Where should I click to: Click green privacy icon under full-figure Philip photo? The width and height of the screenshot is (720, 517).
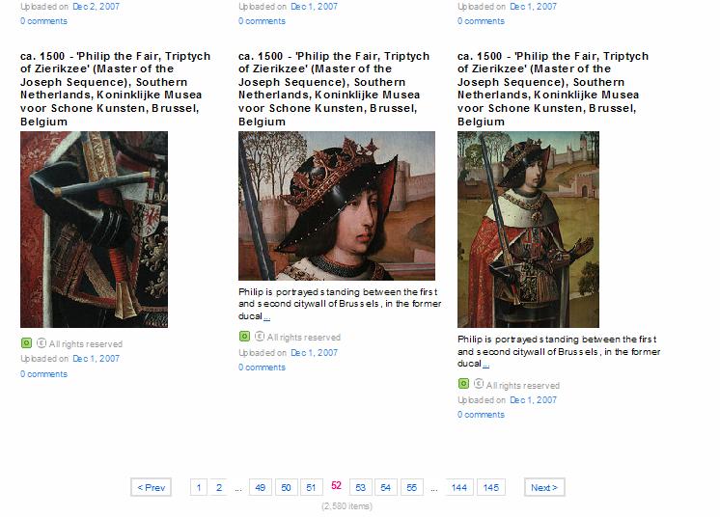tap(463, 384)
